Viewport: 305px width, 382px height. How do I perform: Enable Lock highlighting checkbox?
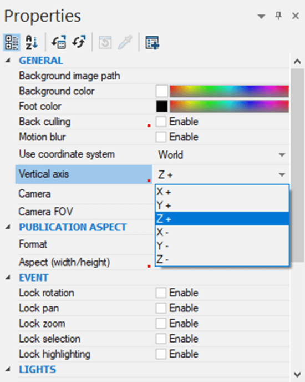coord(161,354)
